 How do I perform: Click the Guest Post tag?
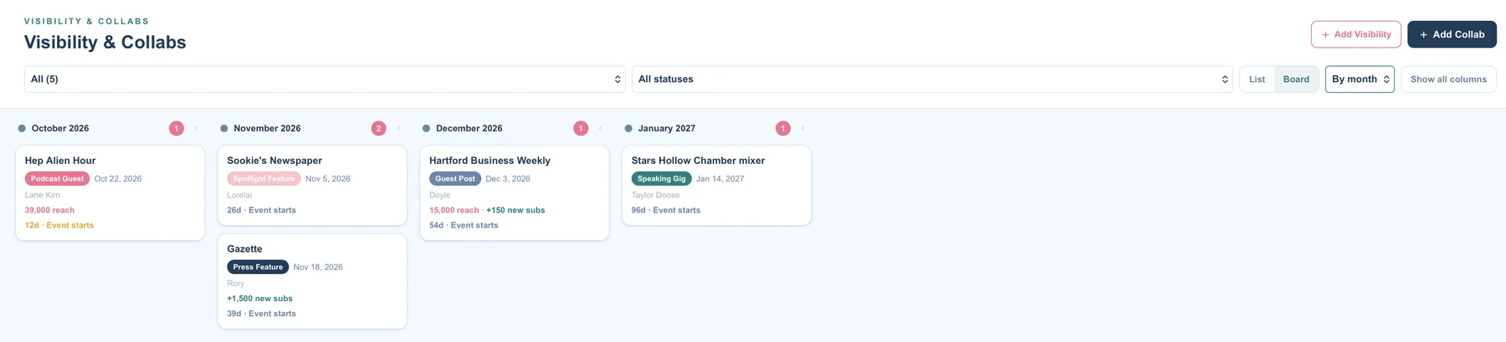[x=455, y=179]
